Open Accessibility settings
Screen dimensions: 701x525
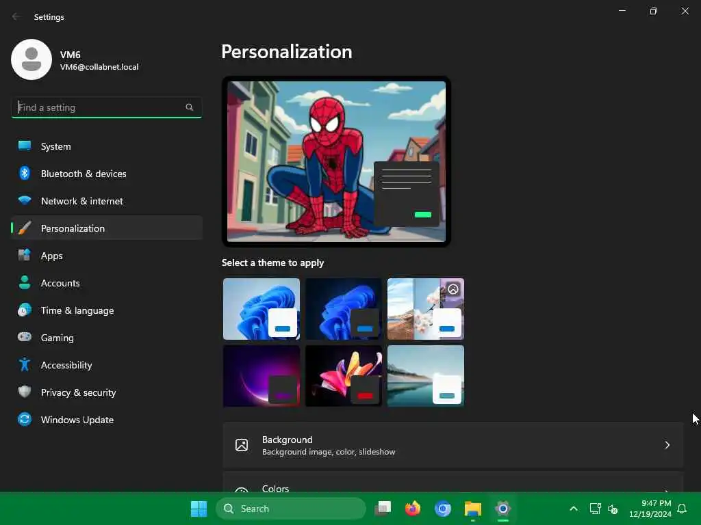[106, 365]
